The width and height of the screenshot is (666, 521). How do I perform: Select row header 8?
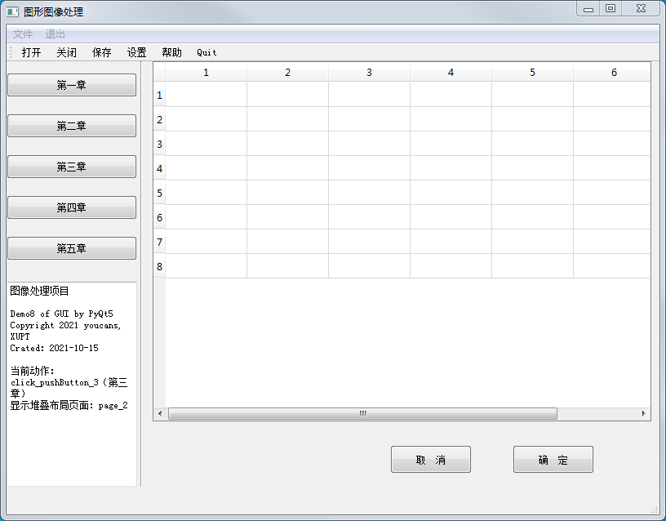(160, 266)
